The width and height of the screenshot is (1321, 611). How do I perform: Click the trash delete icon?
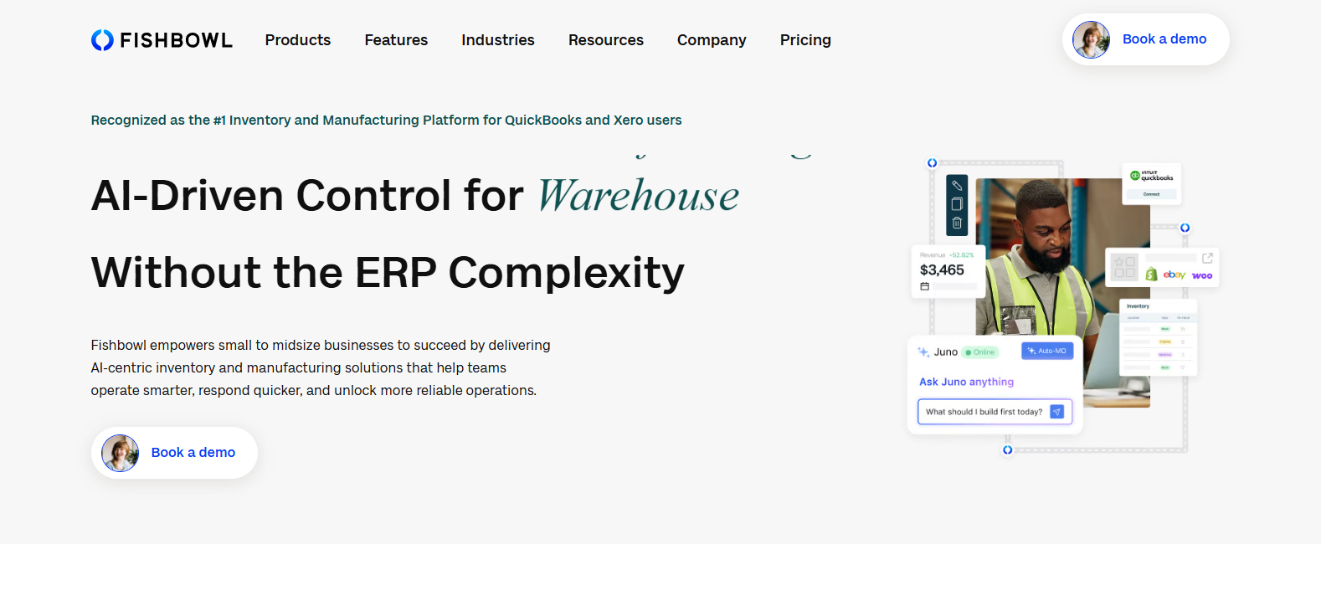coord(957,223)
